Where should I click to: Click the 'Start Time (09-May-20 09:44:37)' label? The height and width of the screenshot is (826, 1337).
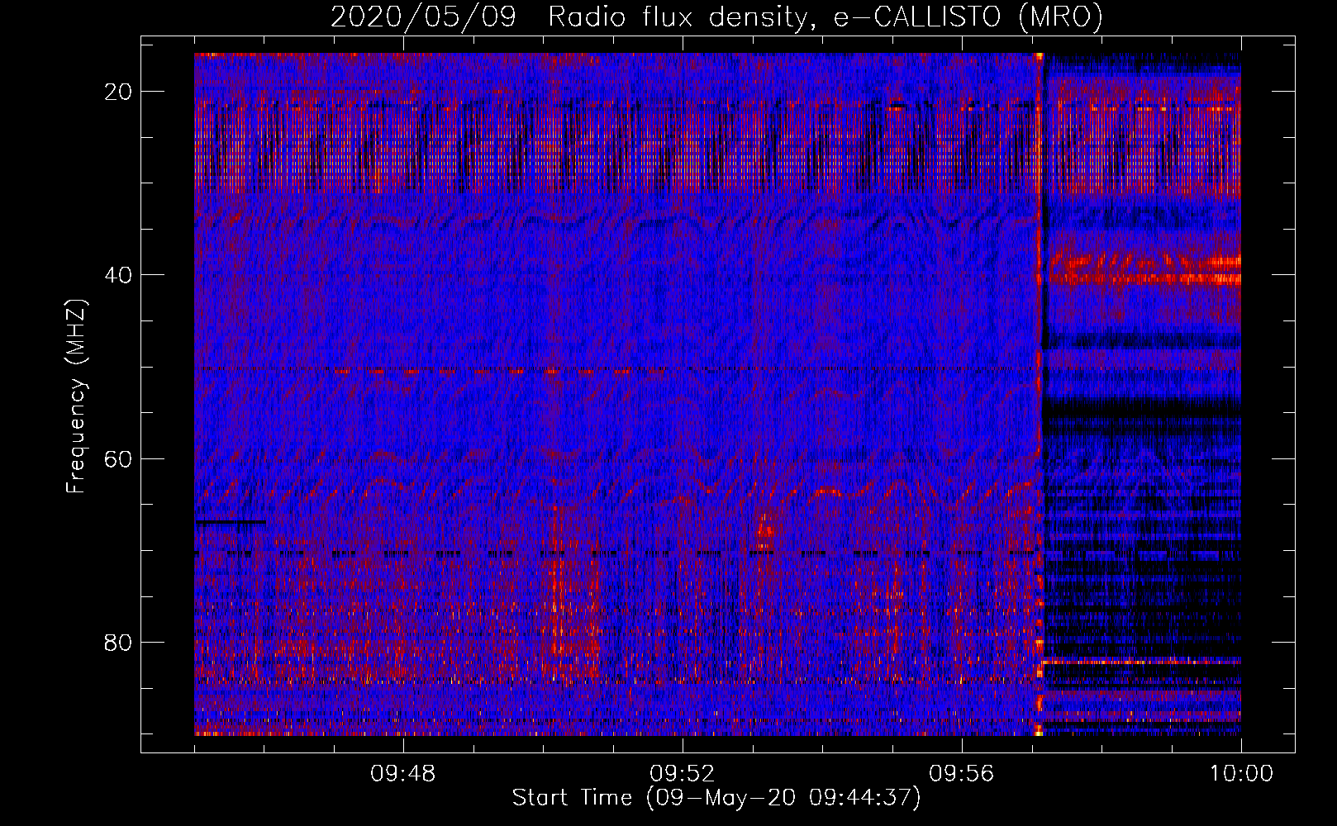(716, 798)
